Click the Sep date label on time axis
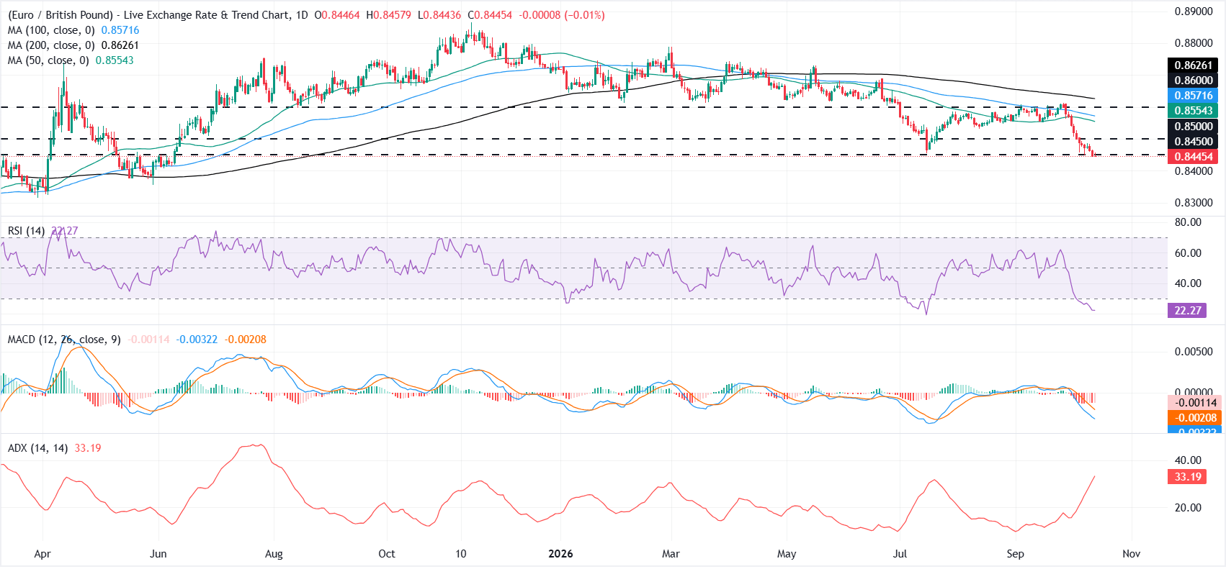The width and height of the screenshot is (1226, 569). [x=1015, y=554]
